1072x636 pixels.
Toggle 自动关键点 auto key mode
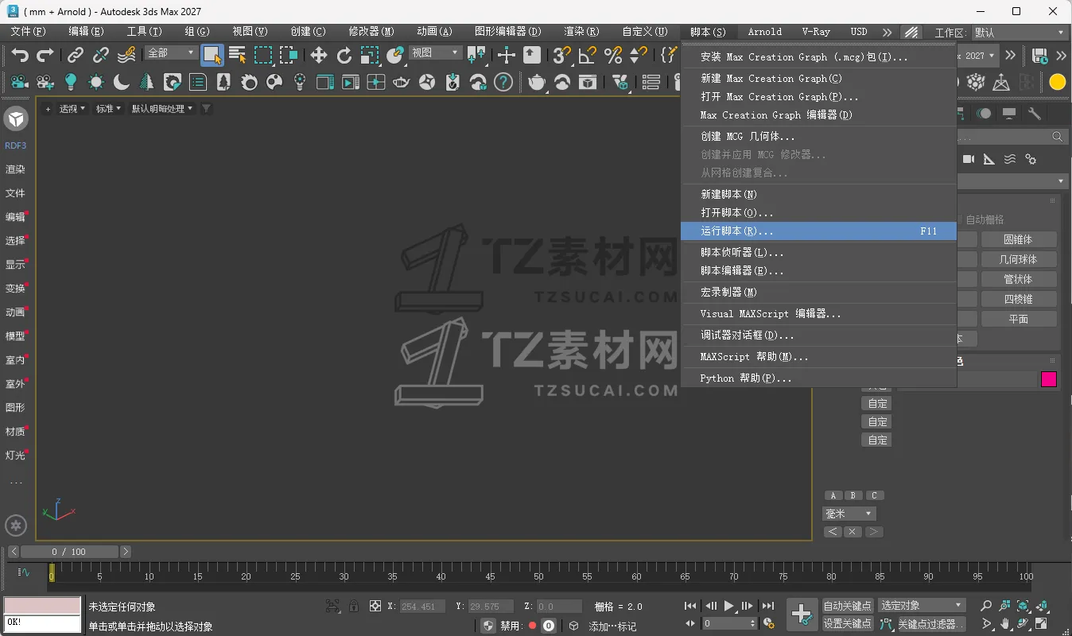pyautogui.click(x=848, y=606)
